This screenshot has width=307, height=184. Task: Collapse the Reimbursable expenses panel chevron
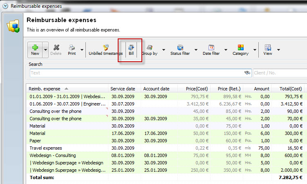point(5,6)
